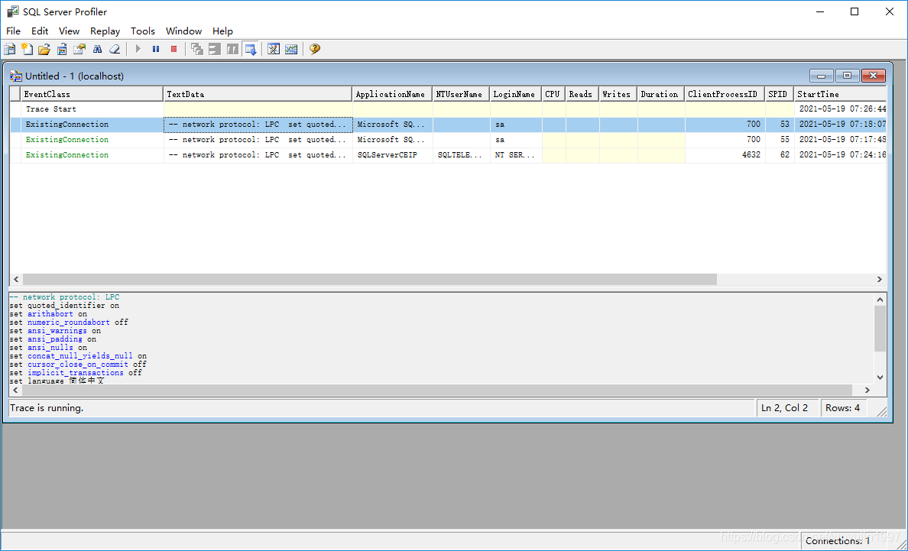
Task: Click the detail pane scroll up arrow
Action: click(x=880, y=300)
